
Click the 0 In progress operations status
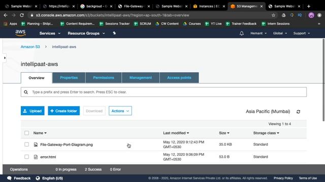(x=66, y=169)
